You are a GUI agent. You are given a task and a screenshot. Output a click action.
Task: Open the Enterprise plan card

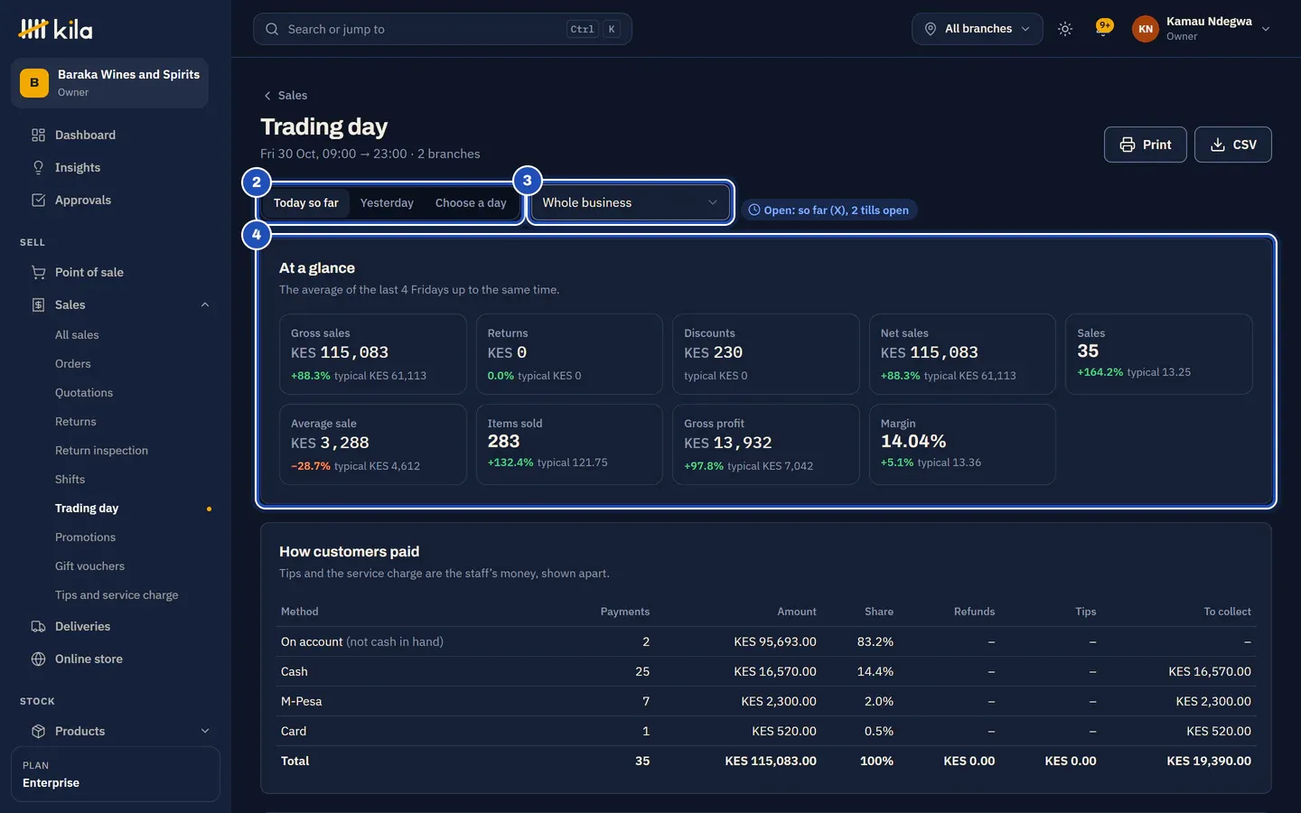pos(116,774)
